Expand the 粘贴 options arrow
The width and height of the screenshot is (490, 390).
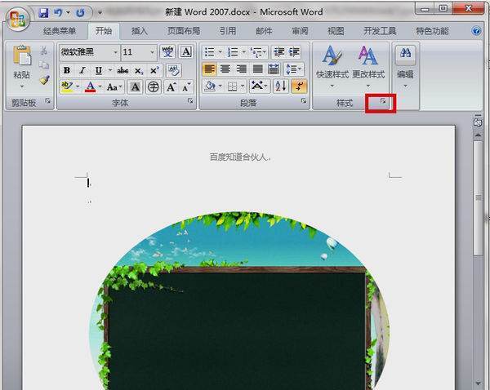pos(22,86)
